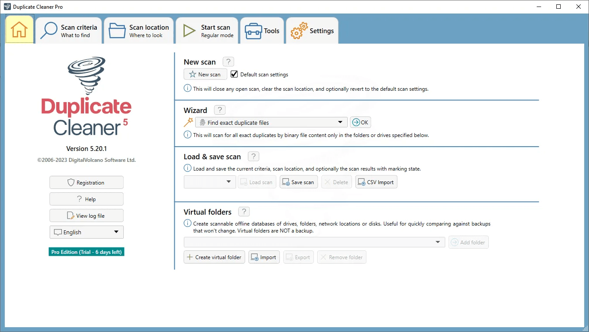Open the Scan location tab

tap(139, 31)
